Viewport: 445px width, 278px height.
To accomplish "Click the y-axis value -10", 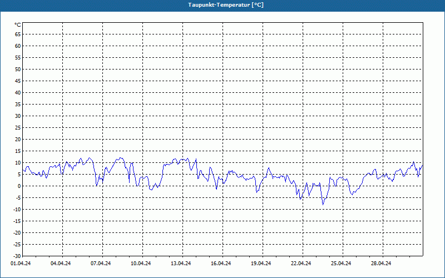I will 17,210.
